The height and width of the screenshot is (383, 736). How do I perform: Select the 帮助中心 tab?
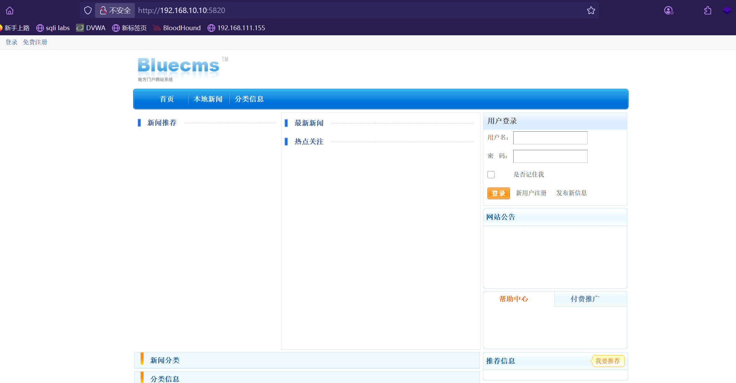[514, 299]
